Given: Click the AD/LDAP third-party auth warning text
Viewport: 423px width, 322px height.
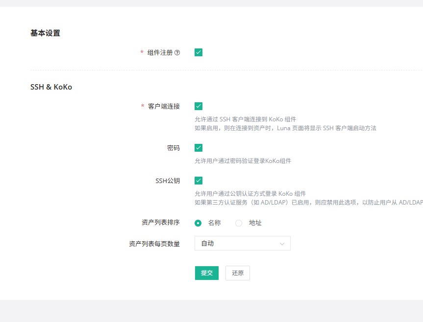Looking at the screenshot, I should (x=309, y=203).
